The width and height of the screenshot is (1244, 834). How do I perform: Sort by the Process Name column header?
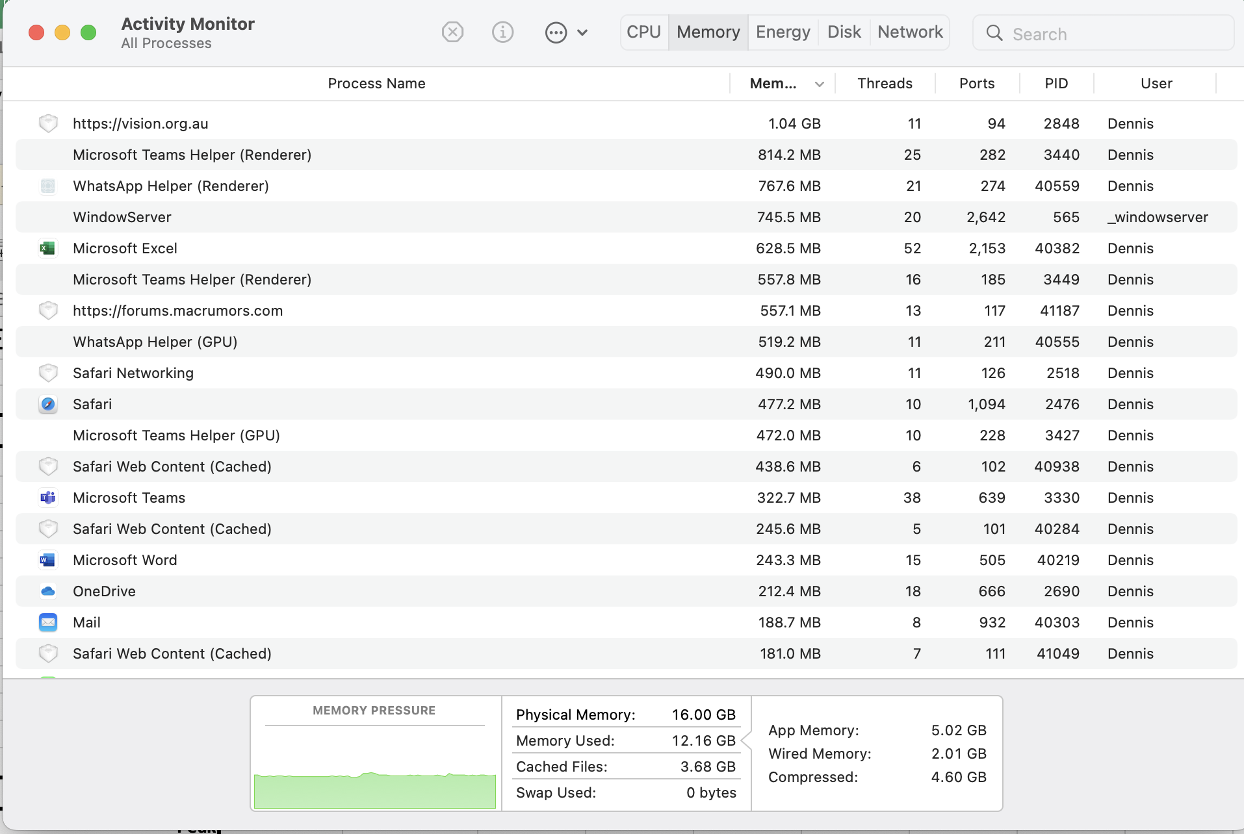(x=376, y=83)
